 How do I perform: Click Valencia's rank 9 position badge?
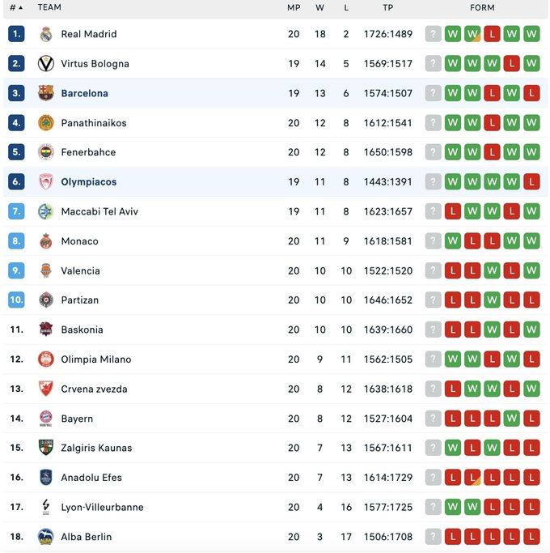[x=17, y=270]
